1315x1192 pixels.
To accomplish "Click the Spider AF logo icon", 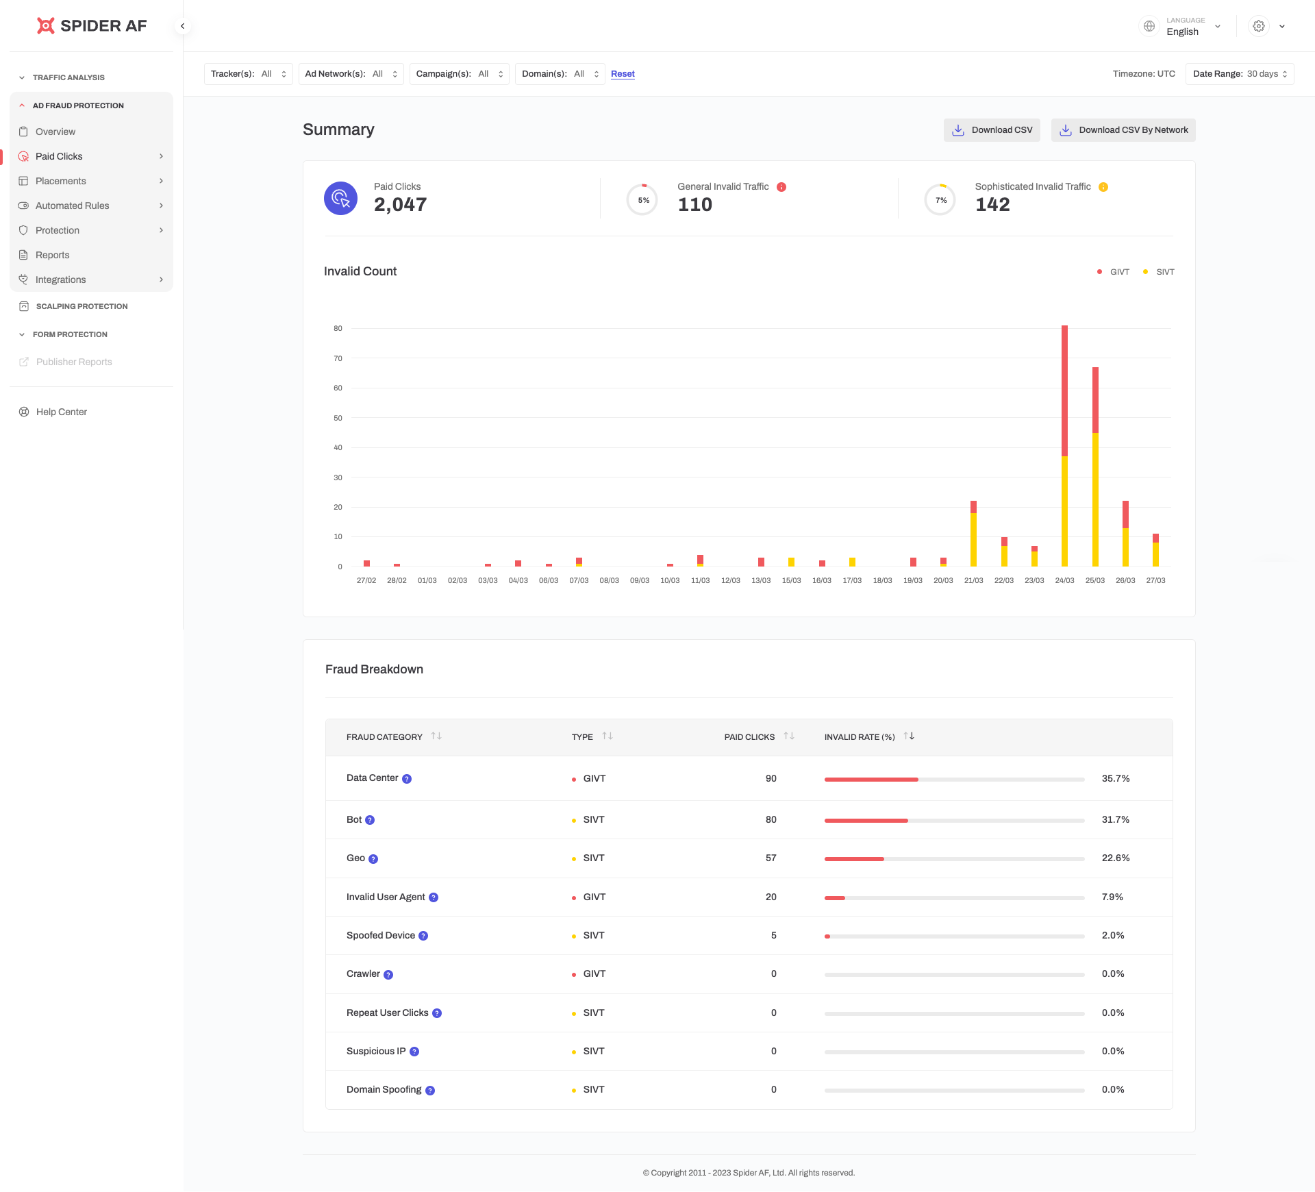I will tap(45, 26).
